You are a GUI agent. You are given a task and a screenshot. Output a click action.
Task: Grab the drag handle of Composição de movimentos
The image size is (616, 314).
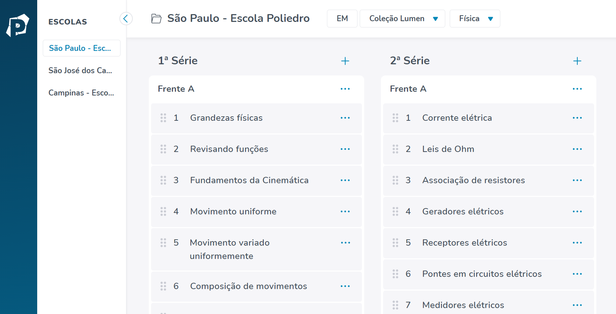pos(163,286)
